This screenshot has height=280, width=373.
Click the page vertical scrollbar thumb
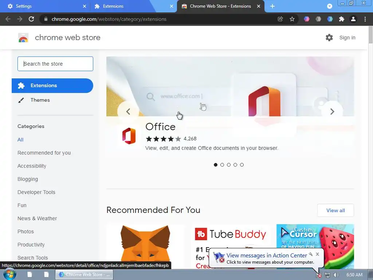pos(370,35)
